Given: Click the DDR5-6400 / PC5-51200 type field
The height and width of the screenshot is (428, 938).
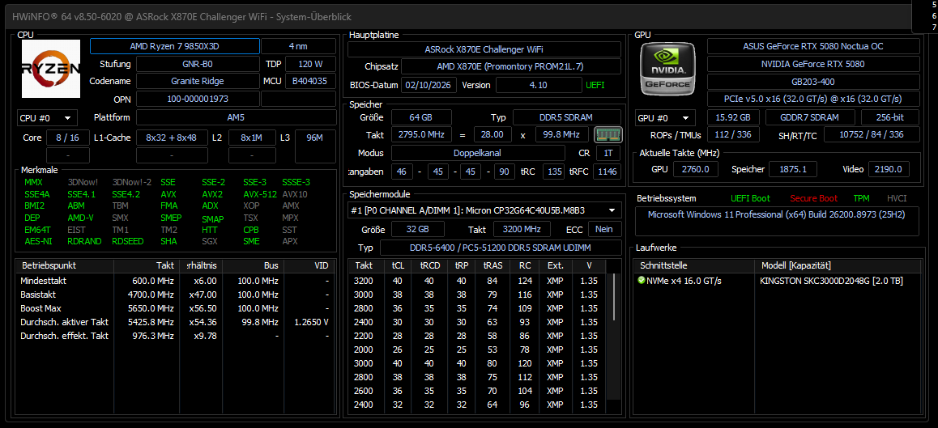Looking at the screenshot, I should coord(501,248).
